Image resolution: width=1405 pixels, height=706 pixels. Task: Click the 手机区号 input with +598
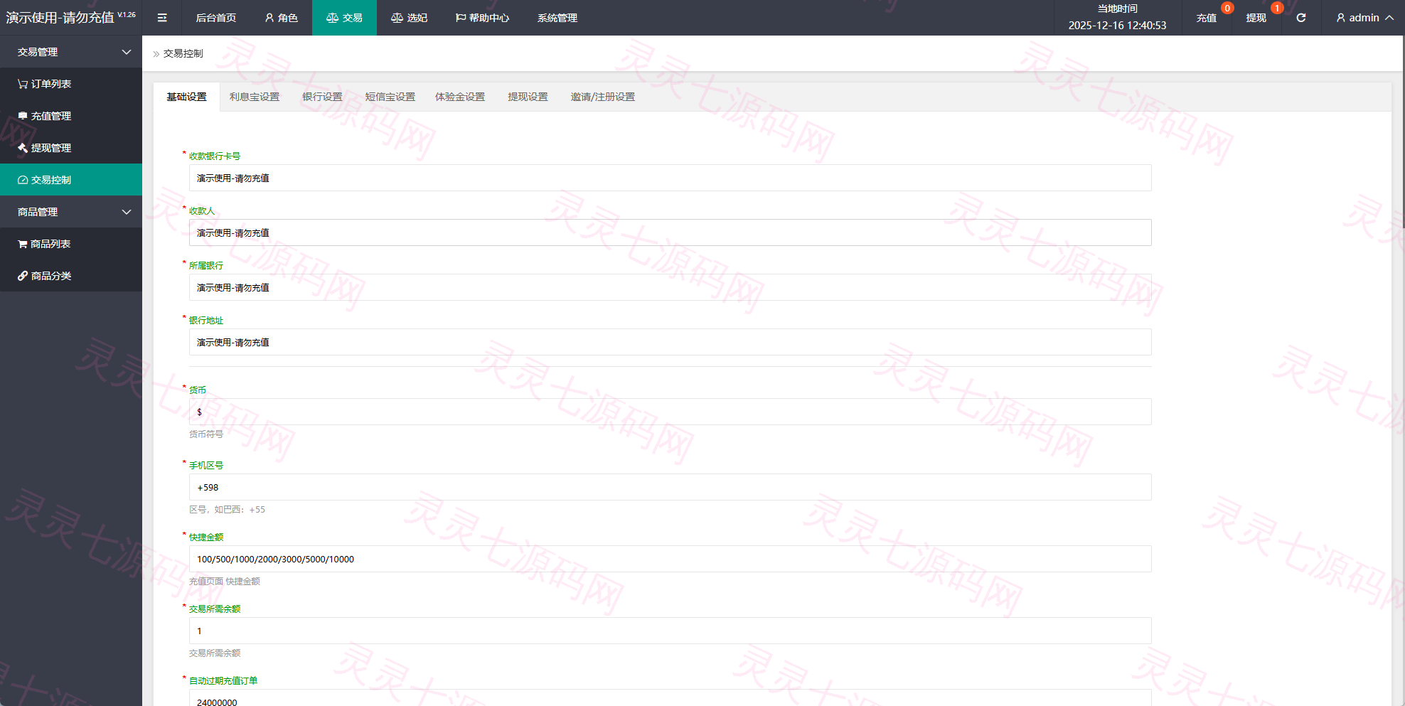click(x=670, y=487)
